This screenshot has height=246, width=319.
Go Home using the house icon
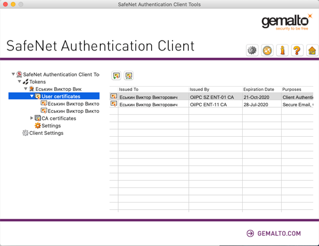coord(311,51)
